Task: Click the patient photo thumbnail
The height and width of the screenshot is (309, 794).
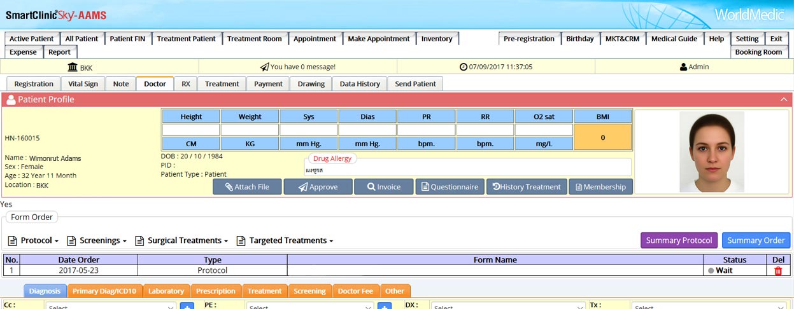Action: click(x=712, y=152)
